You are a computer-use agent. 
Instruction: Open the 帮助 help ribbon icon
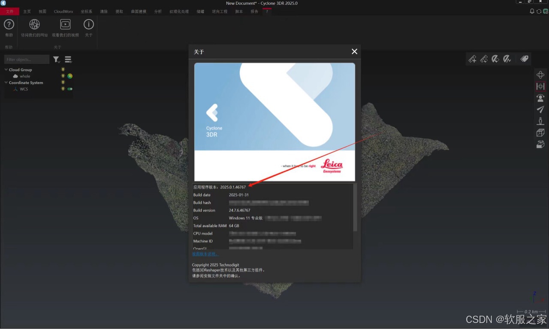(9, 24)
